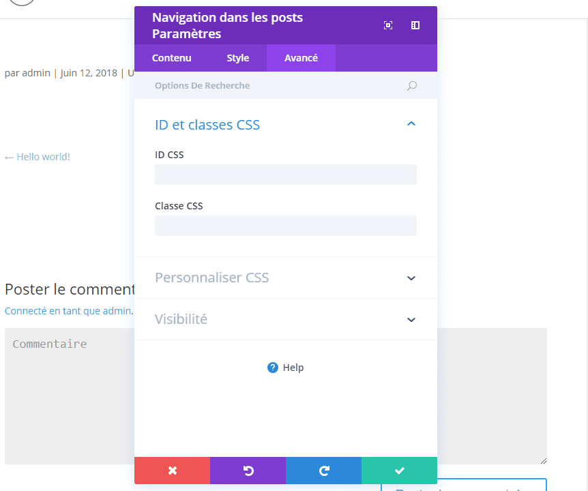Click the Connecté en tant que admin link
Image resolution: width=588 pixels, height=491 pixels.
pos(68,311)
